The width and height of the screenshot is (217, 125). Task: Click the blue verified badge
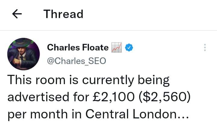click(x=130, y=47)
